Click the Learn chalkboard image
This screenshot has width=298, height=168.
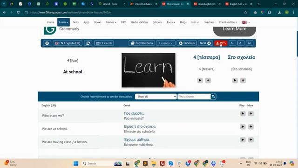coord(149,70)
